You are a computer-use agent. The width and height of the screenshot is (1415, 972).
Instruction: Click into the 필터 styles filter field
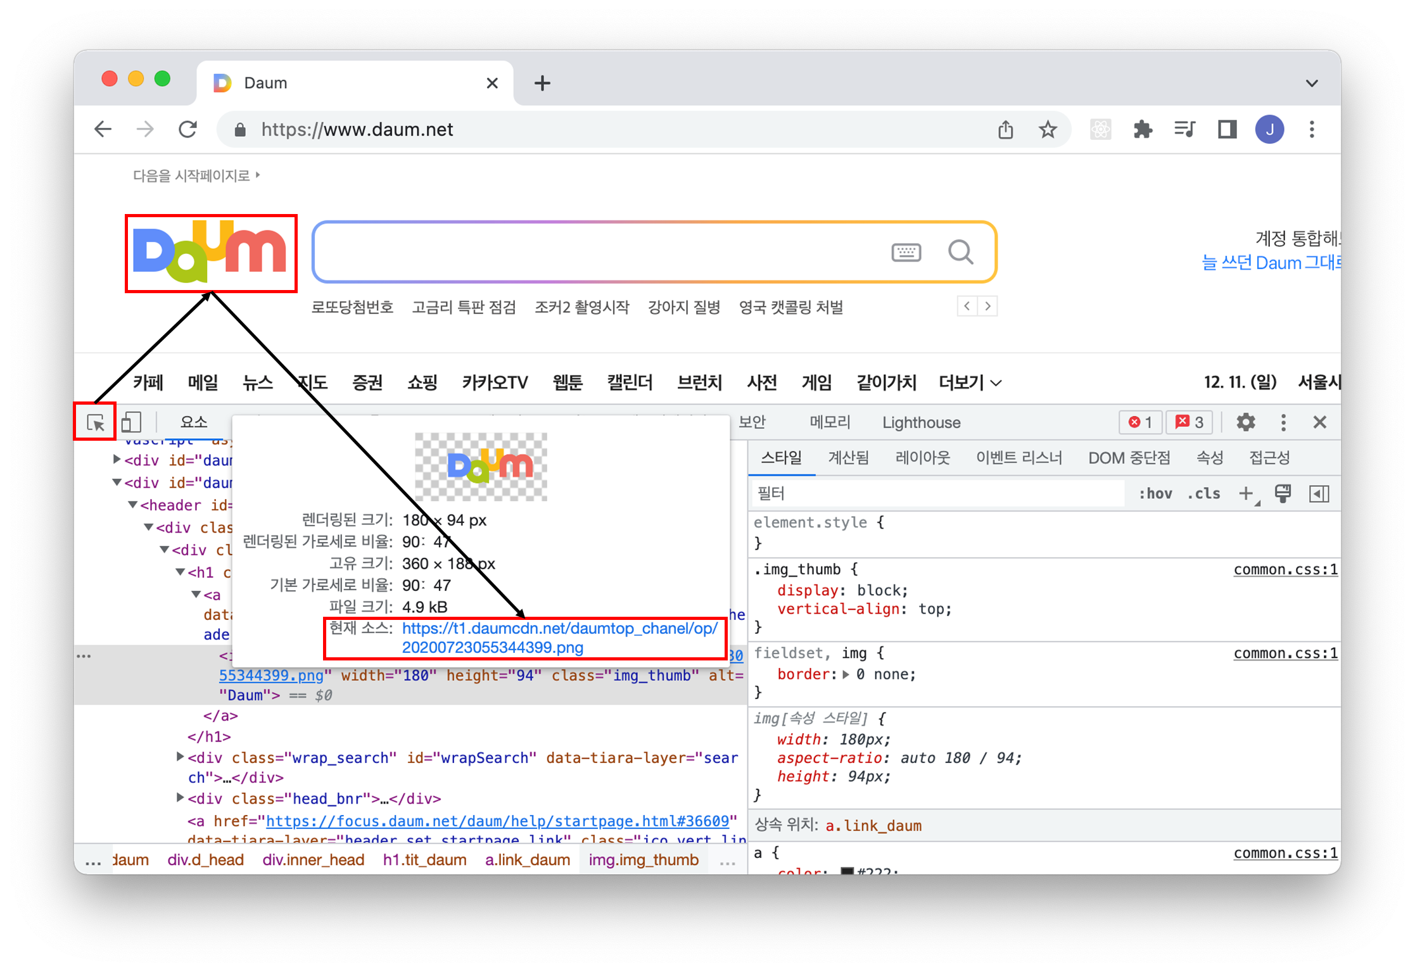click(937, 494)
